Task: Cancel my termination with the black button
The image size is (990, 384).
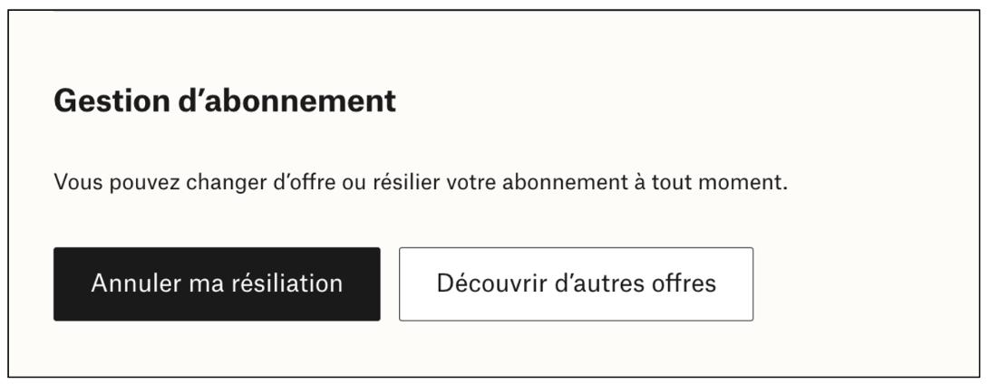Action: point(217,283)
